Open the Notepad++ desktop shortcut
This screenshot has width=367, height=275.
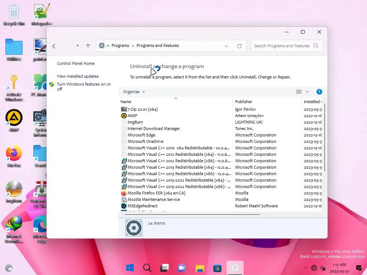click(42, 14)
